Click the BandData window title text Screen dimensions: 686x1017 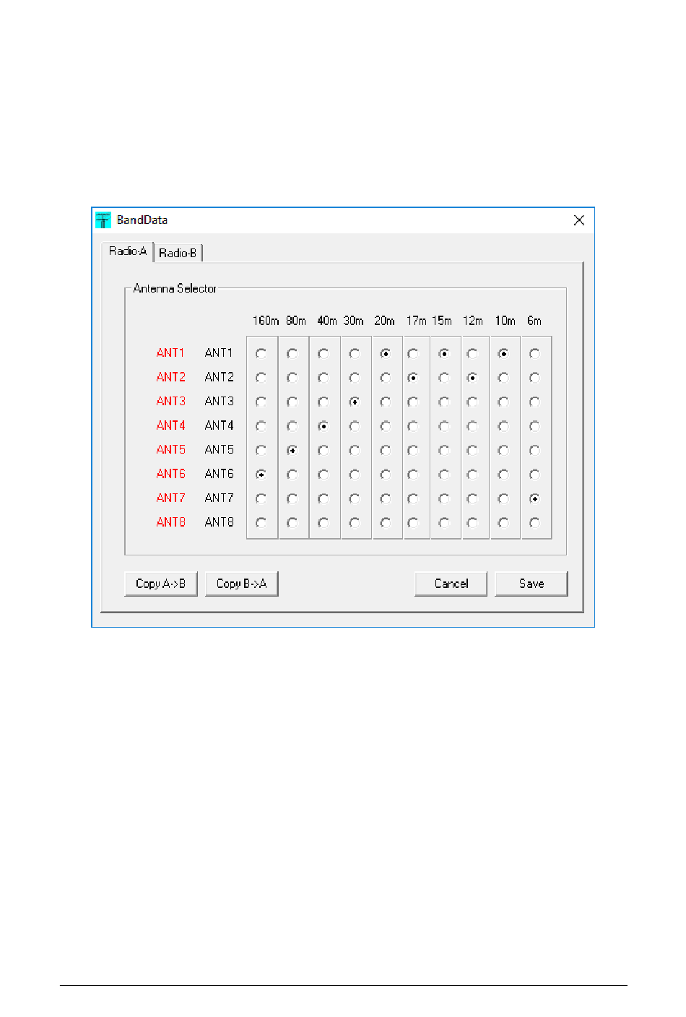(142, 220)
